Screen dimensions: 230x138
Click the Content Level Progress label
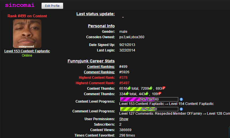tap(95, 101)
